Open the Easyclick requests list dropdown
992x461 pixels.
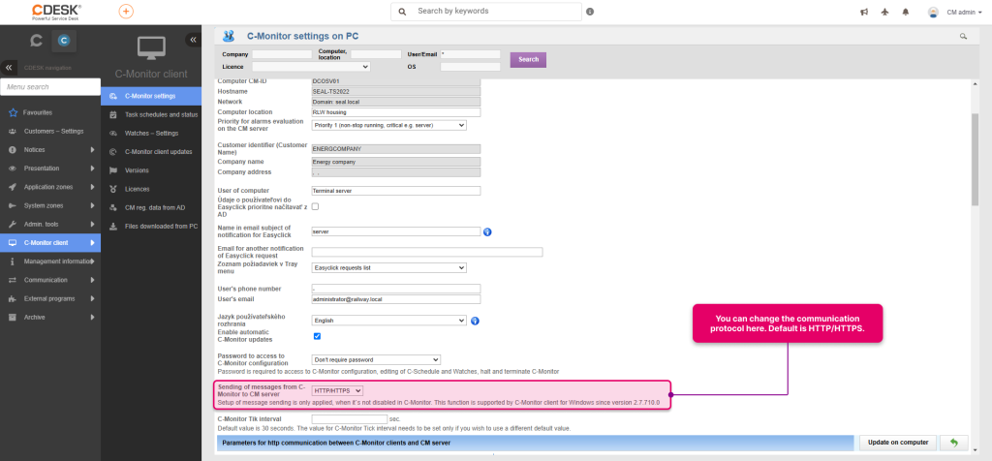click(389, 268)
